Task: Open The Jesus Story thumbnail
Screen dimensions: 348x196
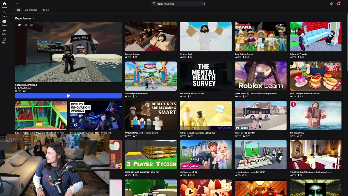Action: click(x=316, y=115)
